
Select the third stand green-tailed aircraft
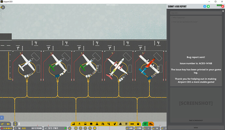click(x=88, y=62)
